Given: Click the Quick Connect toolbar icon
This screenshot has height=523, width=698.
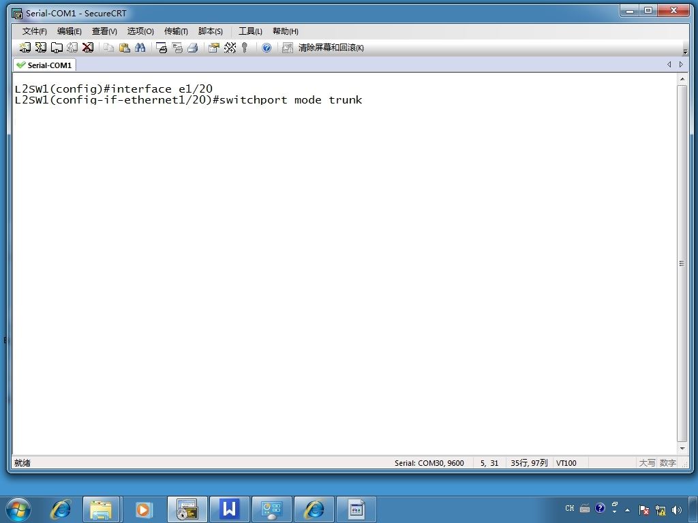Looking at the screenshot, I should click(x=40, y=48).
